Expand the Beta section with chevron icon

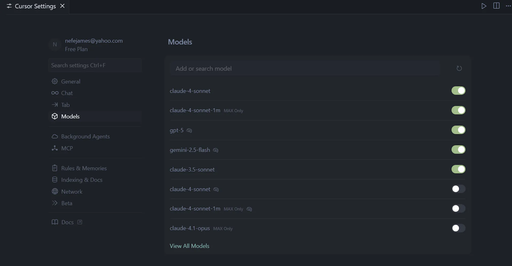tap(55, 203)
